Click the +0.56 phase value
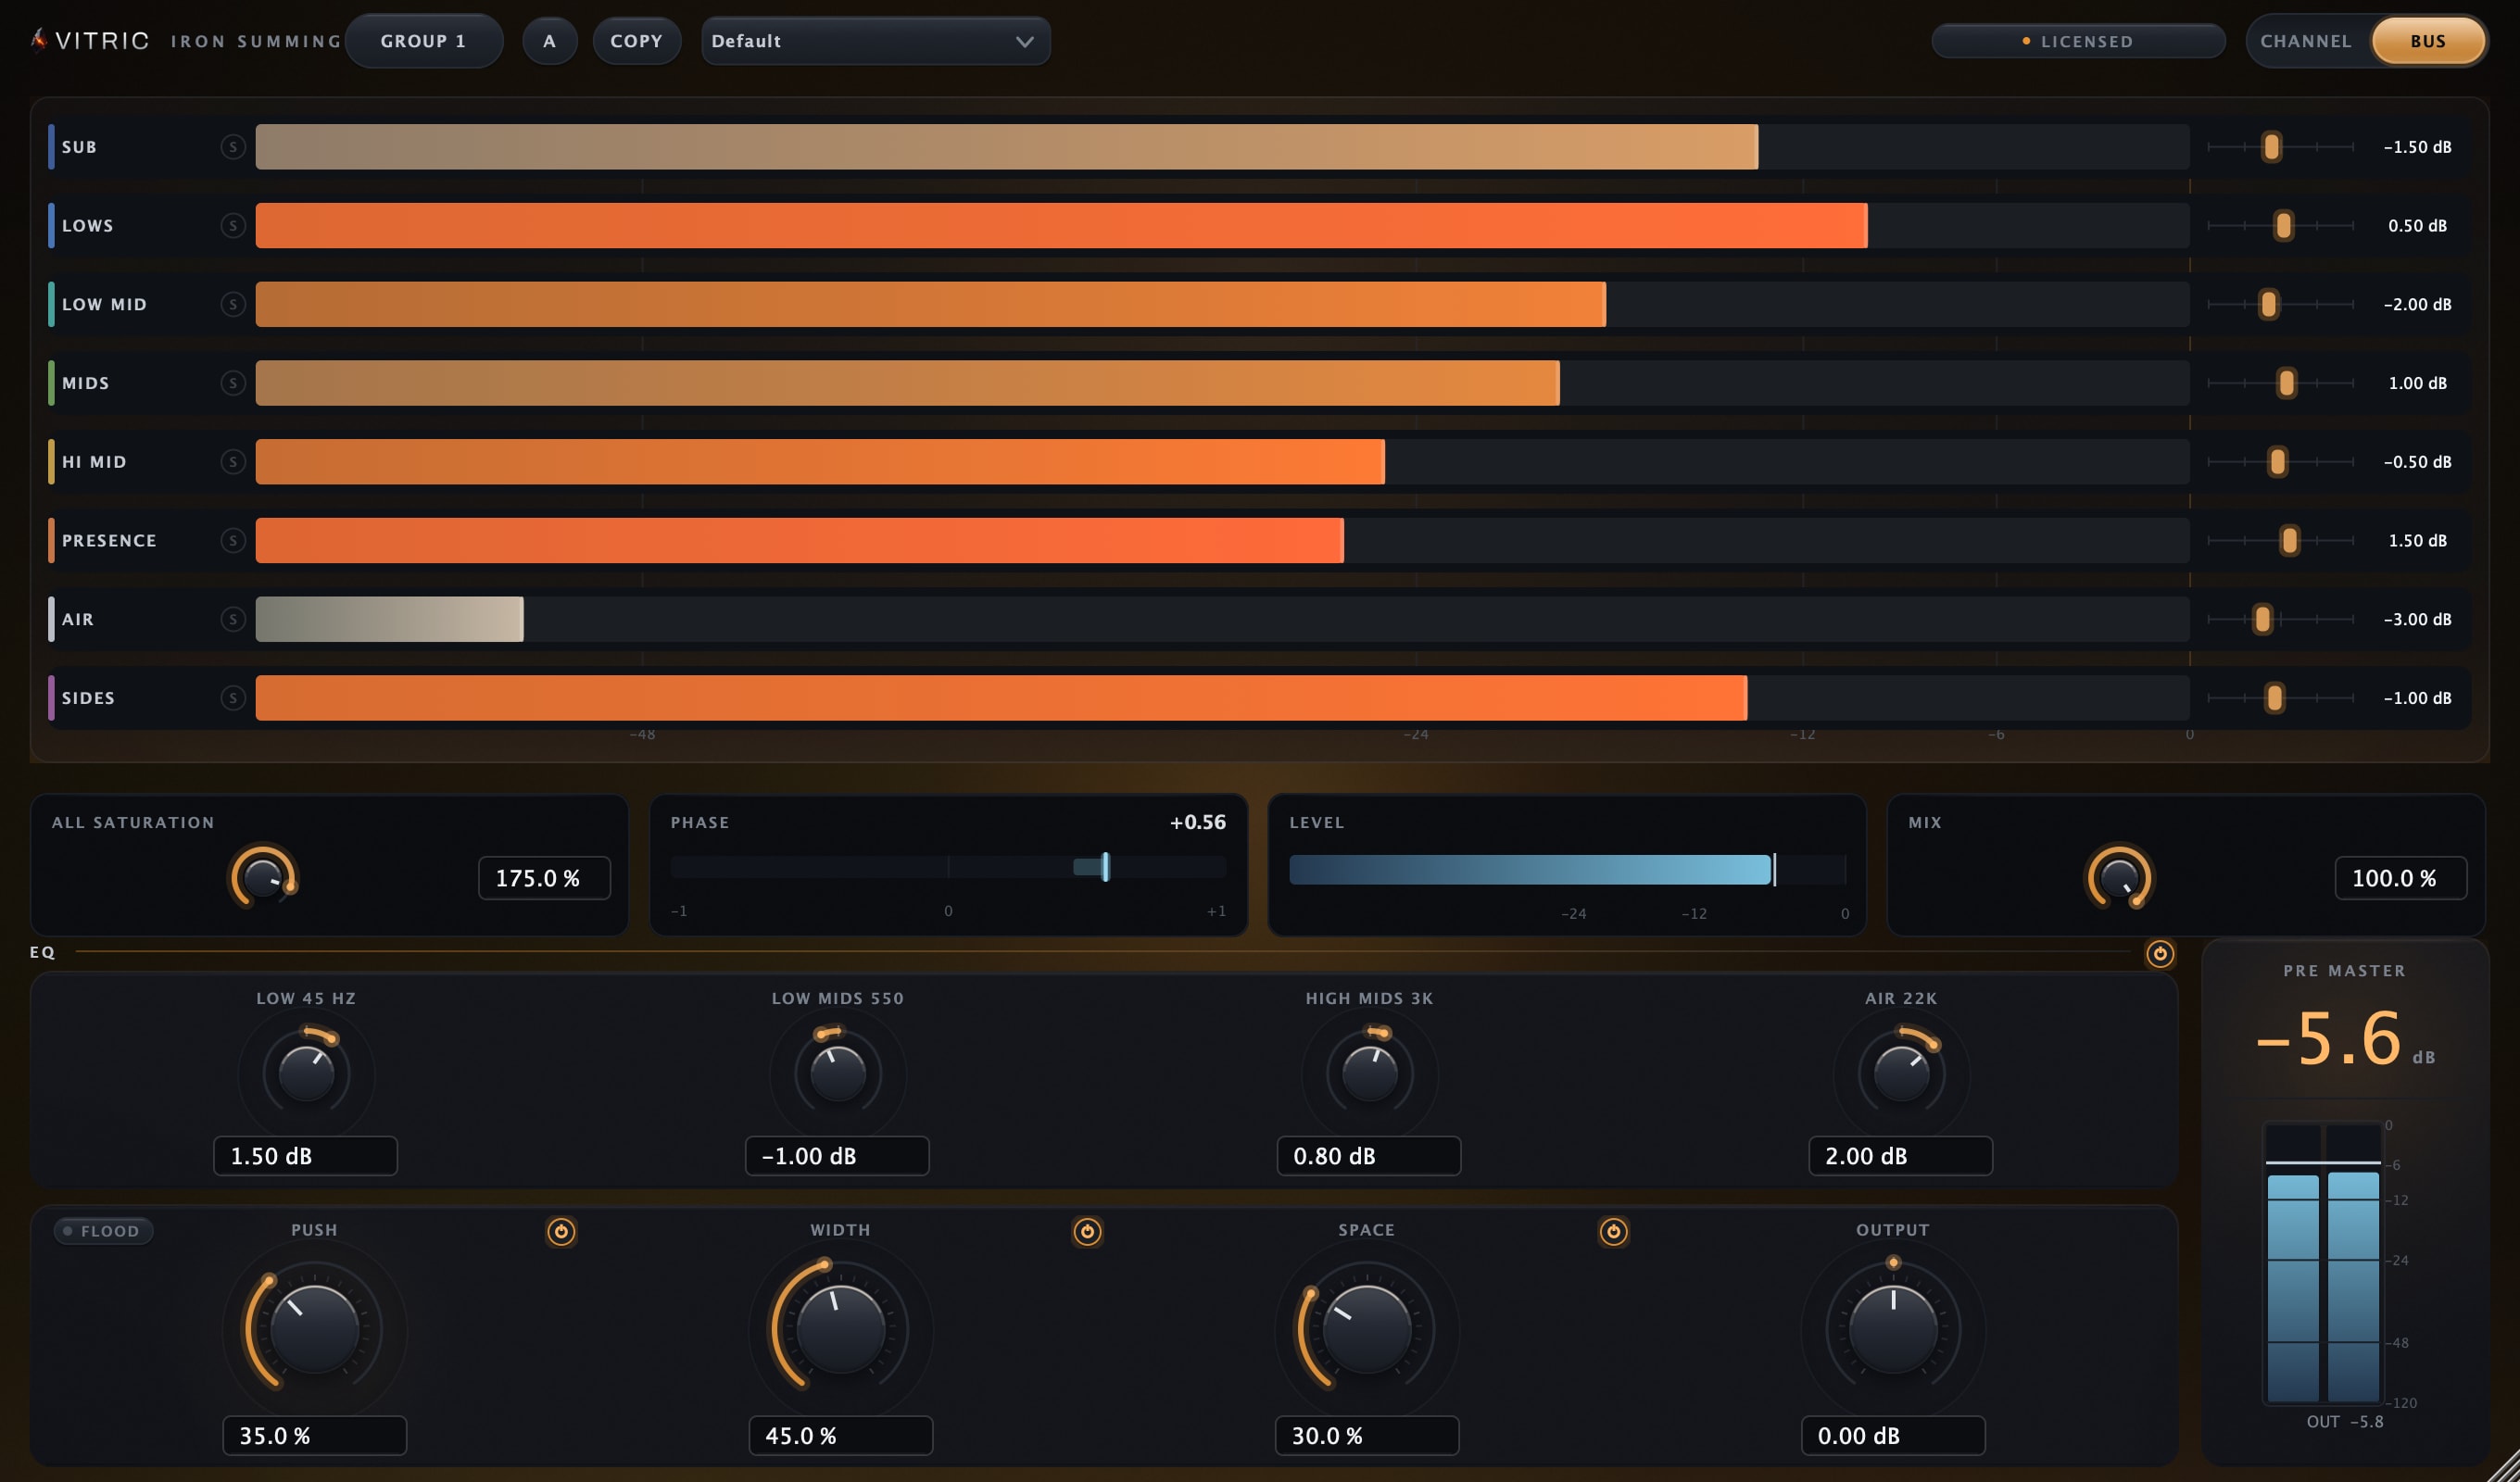 point(1197,822)
